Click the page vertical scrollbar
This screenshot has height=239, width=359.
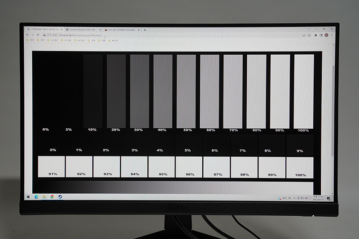(x=333, y=111)
